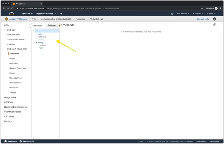Image resolution: width=224 pixels, height=144 pixels.
Task: Close the API Gateway browser tab
Action: 41,4
